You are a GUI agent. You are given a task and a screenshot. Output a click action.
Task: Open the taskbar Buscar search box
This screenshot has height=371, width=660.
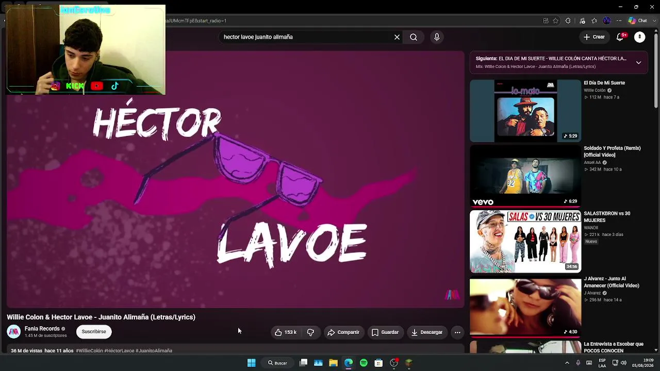pyautogui.click(x=277, y=363)
